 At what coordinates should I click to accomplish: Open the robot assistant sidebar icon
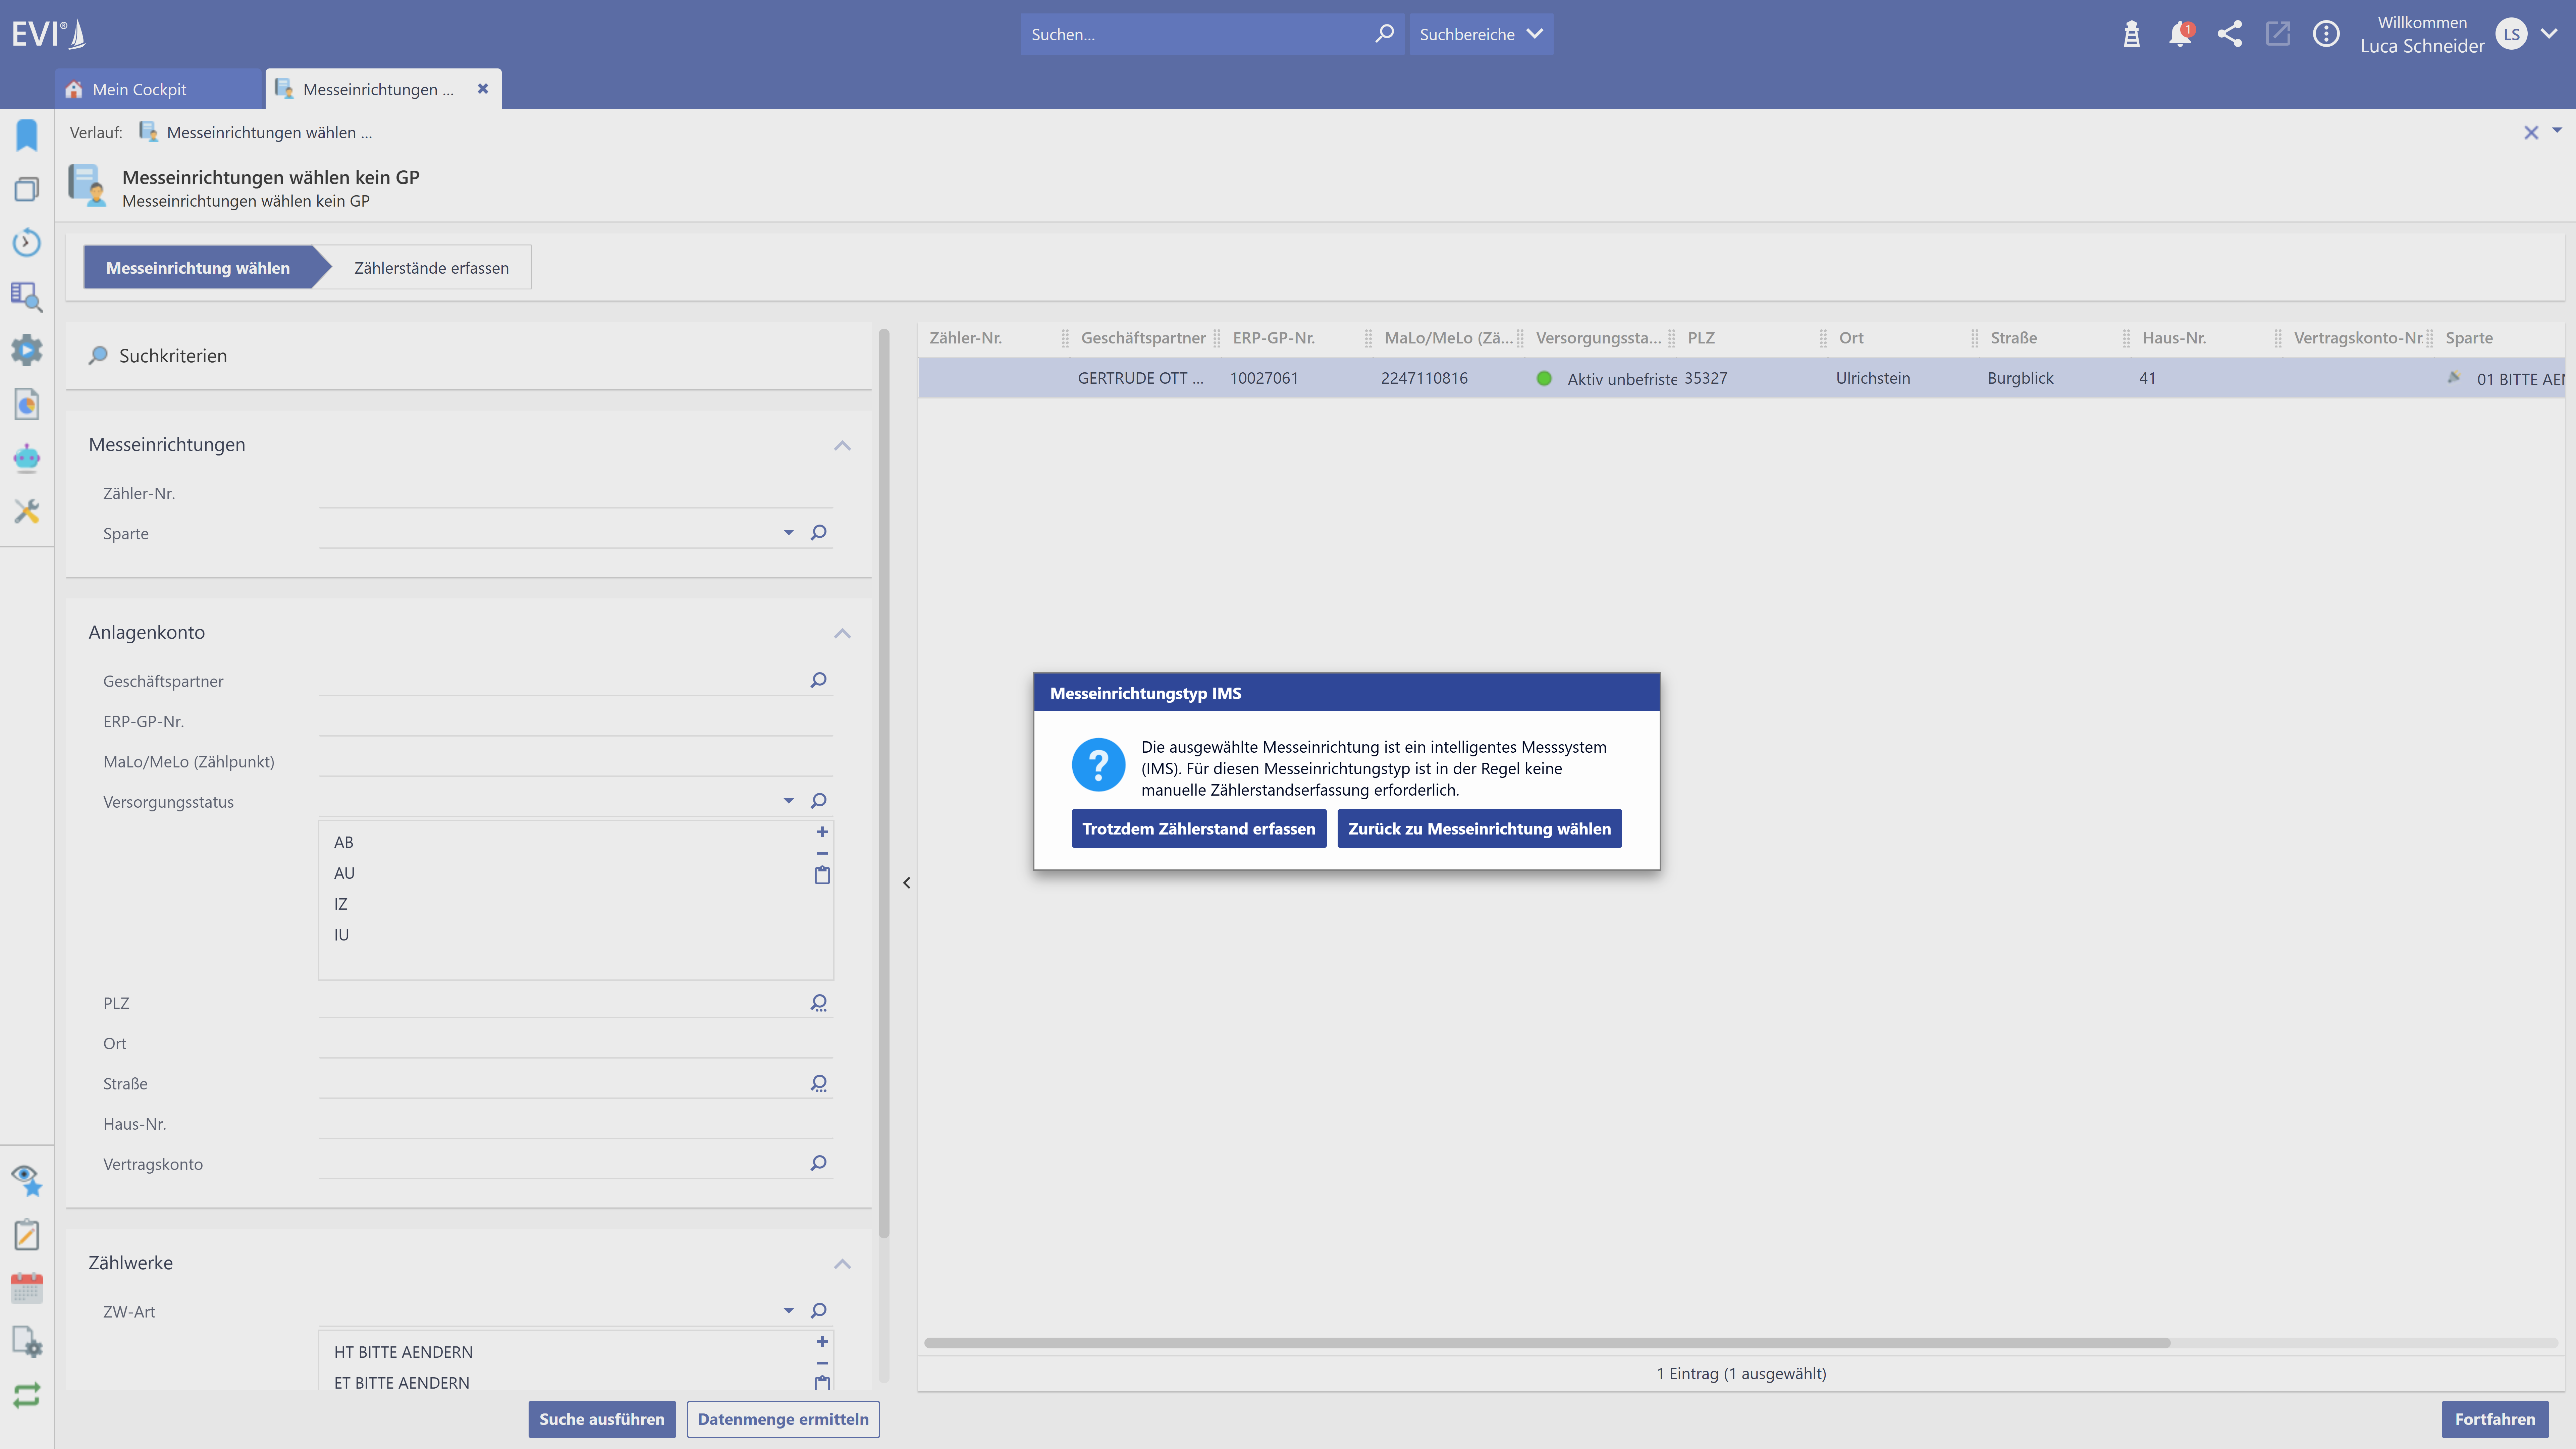(27, 458)
